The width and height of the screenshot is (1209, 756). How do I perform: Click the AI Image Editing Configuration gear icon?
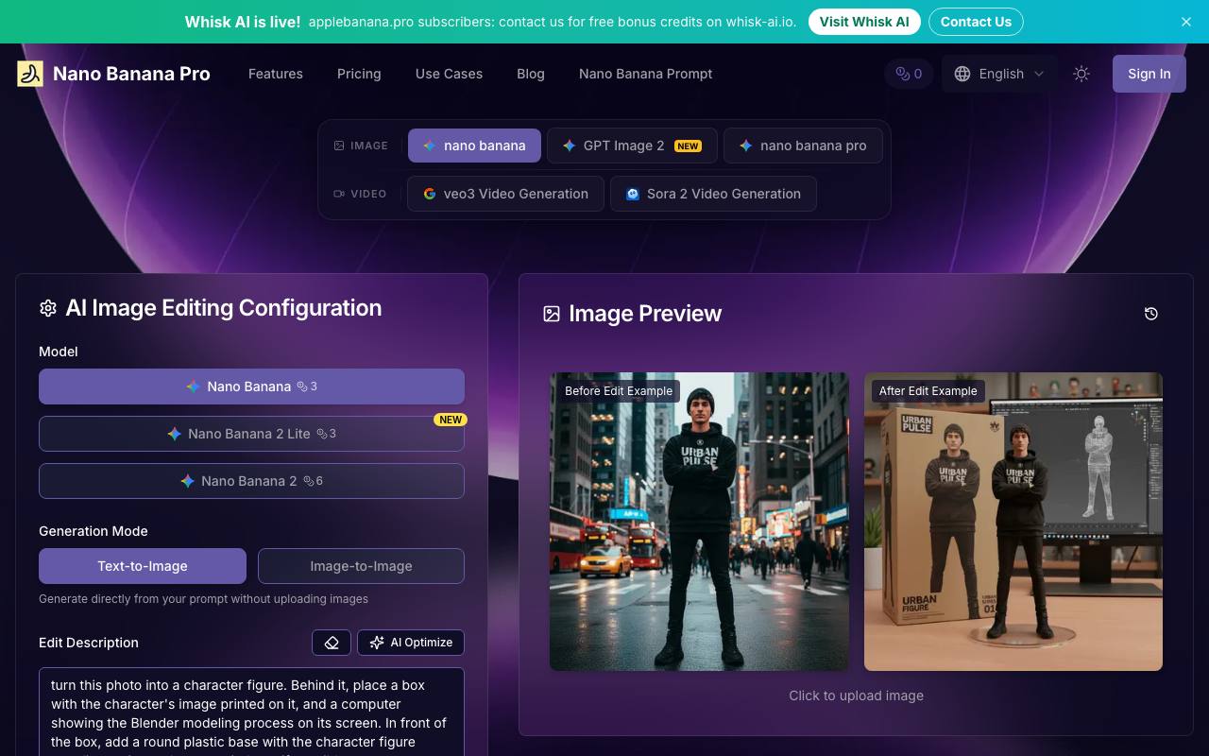[48, 308]
